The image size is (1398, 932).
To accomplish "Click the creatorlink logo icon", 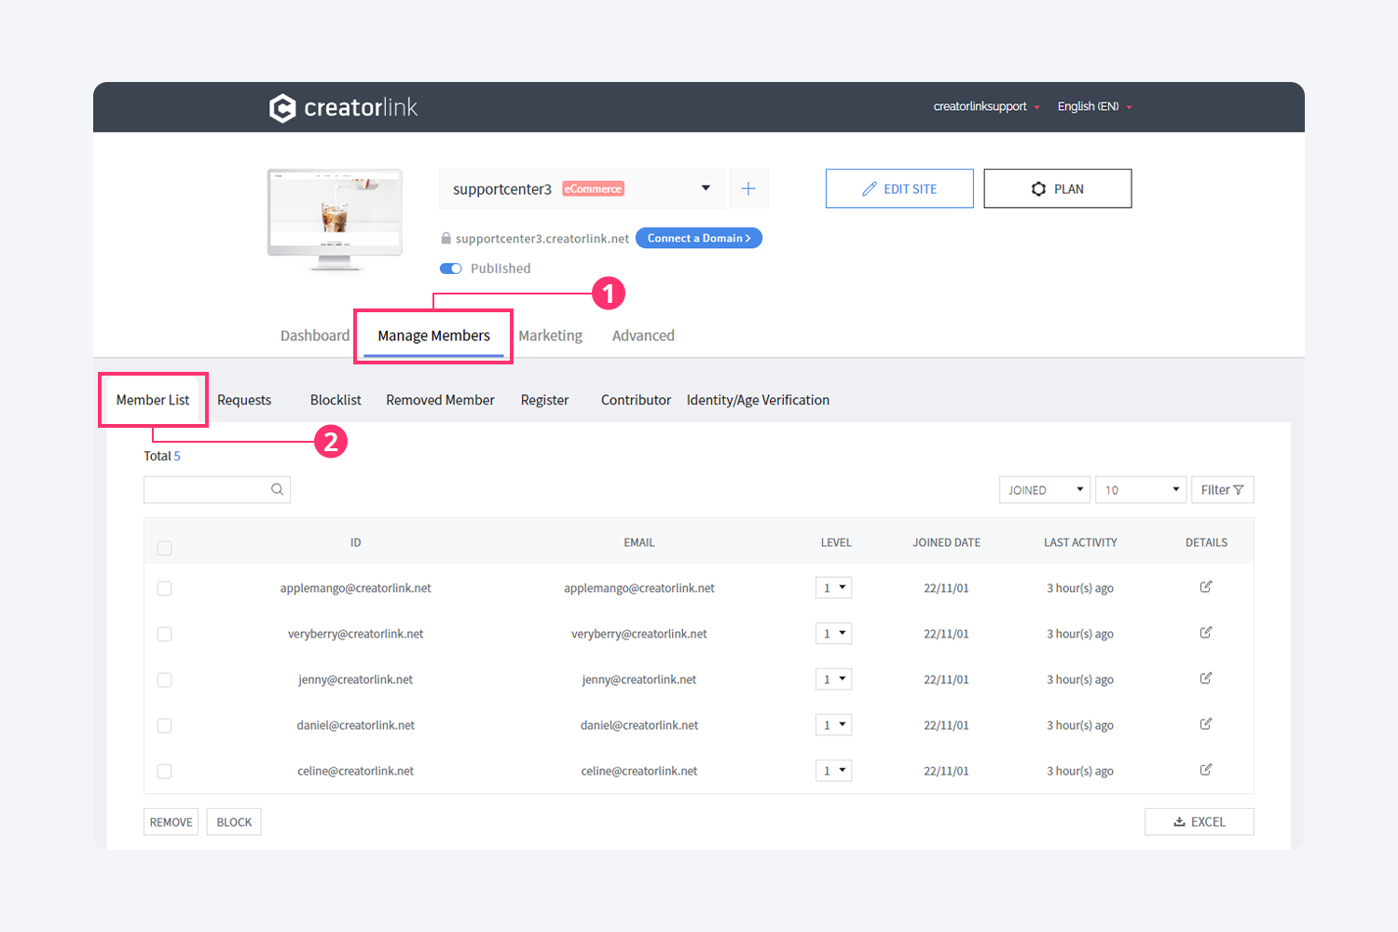I will click(282, 108).
